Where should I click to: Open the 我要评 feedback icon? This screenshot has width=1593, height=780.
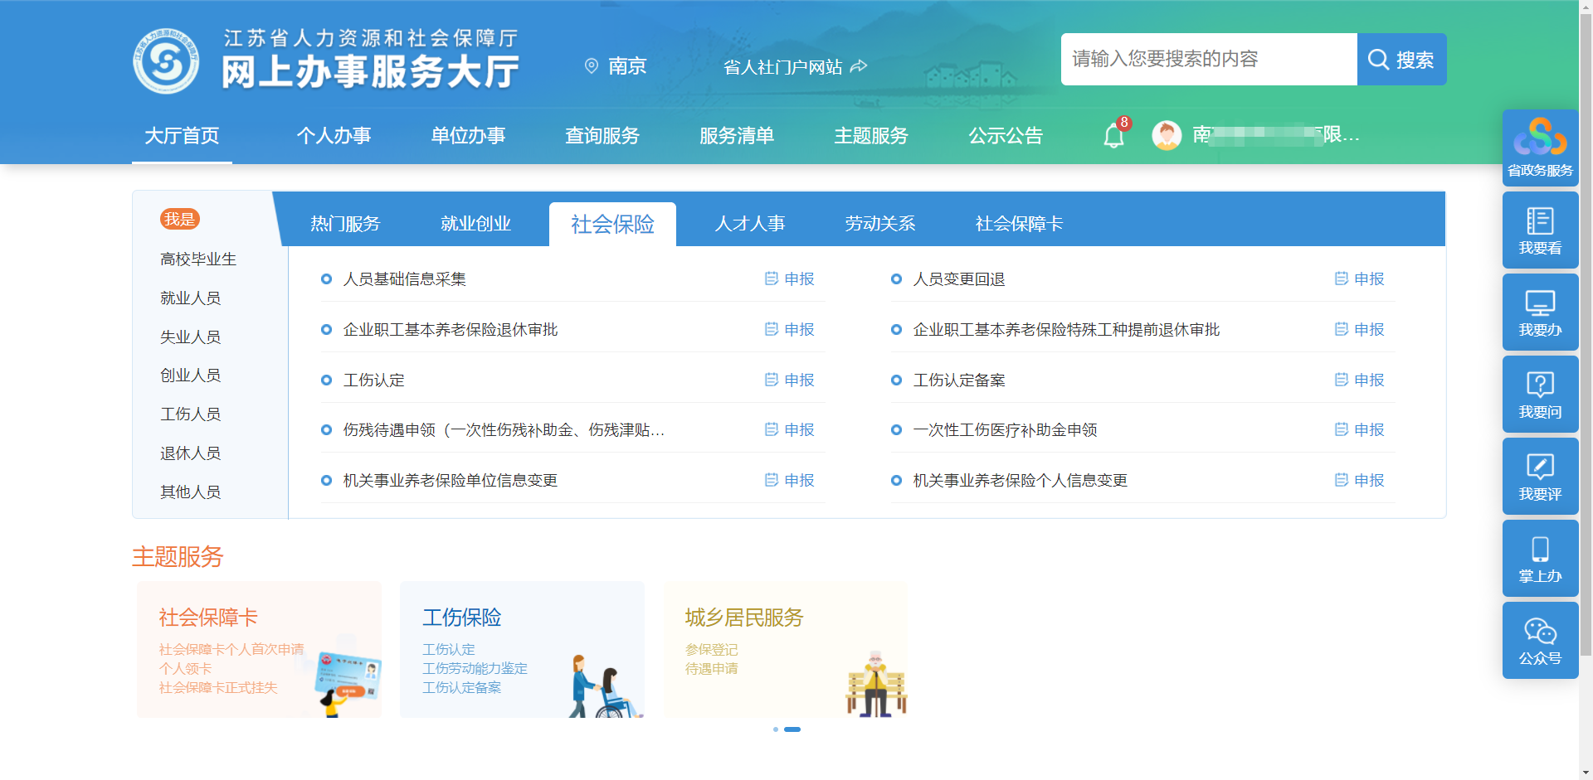[1540, 477]
